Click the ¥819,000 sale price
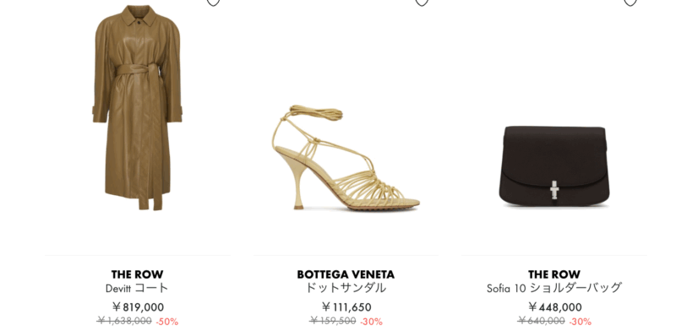Viewport: 676px width, 336px height. pyautogui.click(x=138, y=307)
